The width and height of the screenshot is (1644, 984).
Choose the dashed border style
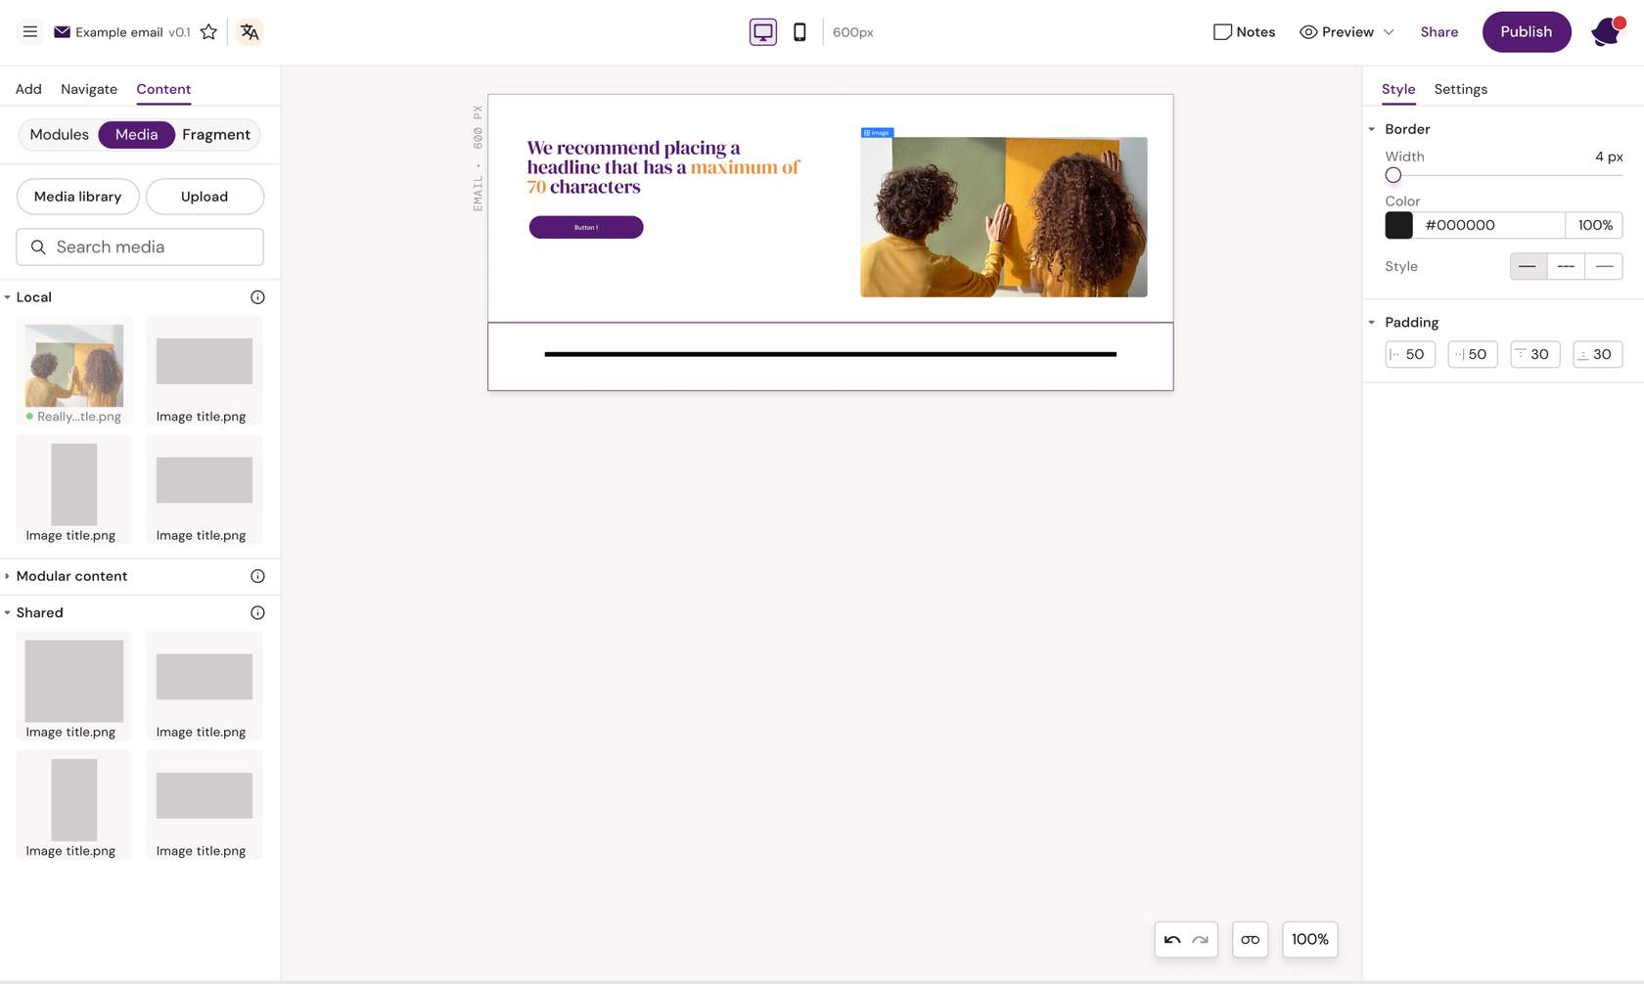tap(1566, 266)
